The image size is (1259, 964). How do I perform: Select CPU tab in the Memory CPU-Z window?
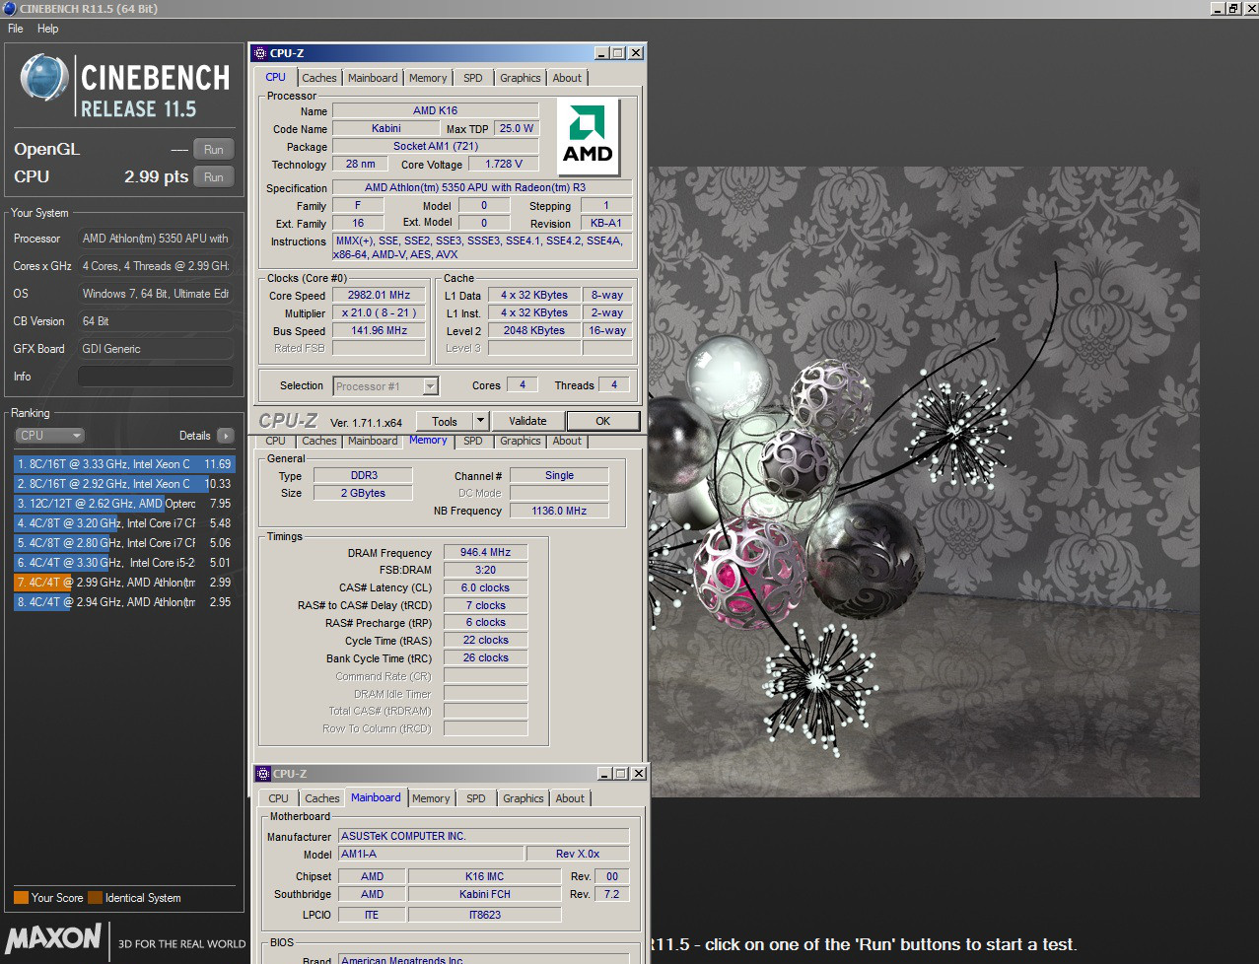point(276,441)
